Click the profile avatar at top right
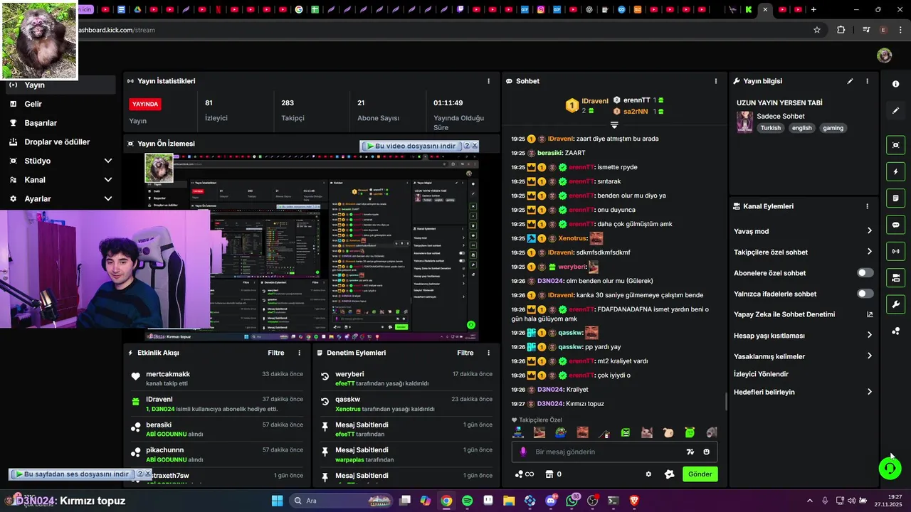The image size is (911, 512). coord(884,55)
